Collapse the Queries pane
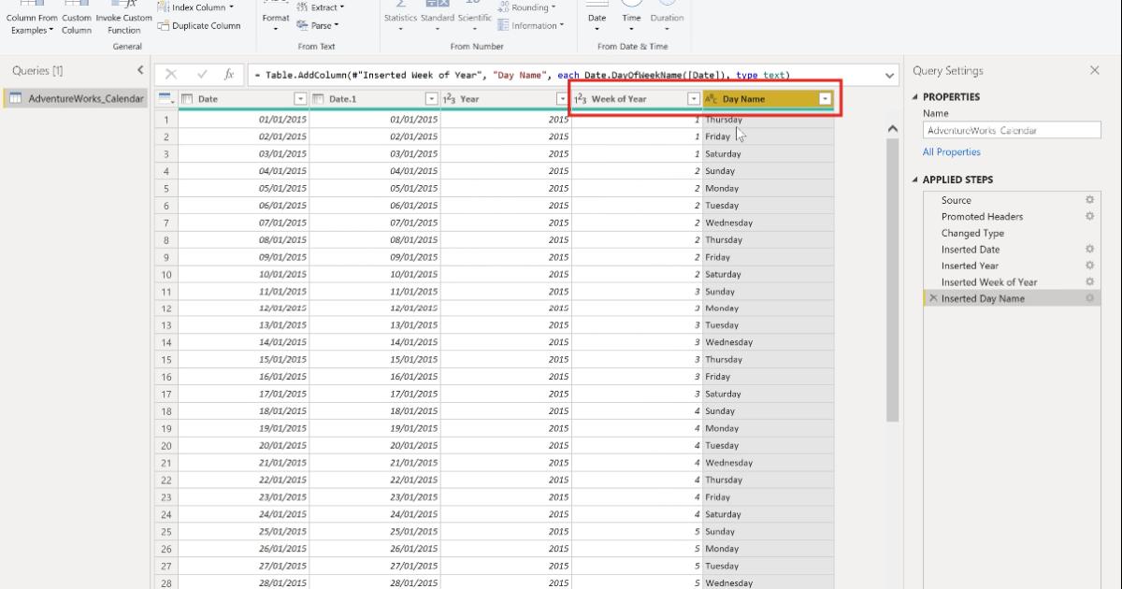The image size is (1122, 589). click(x=140, y=69)
